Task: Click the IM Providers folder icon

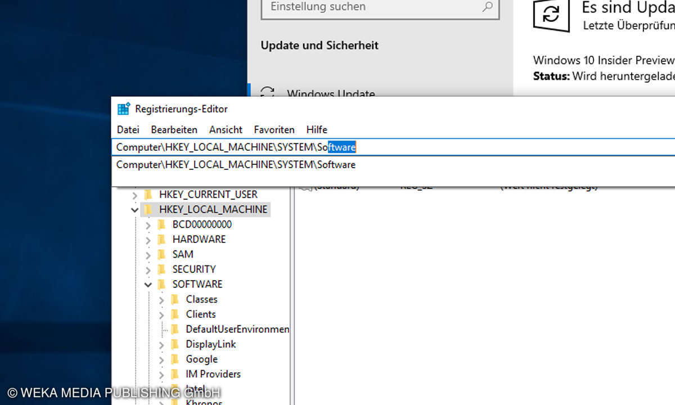Action: click(175, 374)
